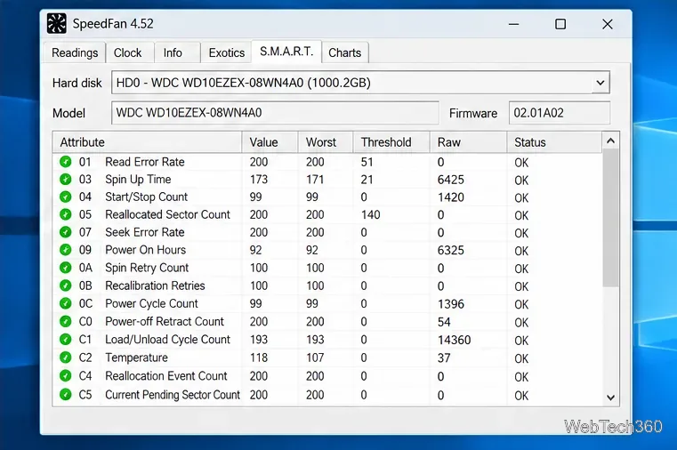This screenshot has width=677, height=450.
Task: Click green status icon for Spin Retry Count
Action: click(66, 268)
